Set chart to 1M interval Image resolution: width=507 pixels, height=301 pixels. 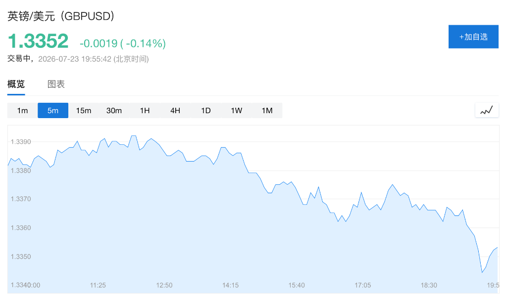point(267,110)
